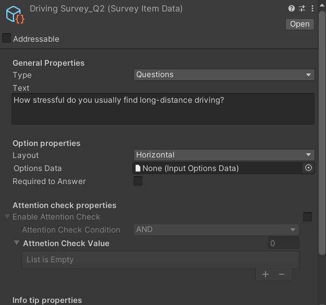Click the General Properties heading
The width and height of the screenshot is (326, 305).
pyautogui.click(x=49, y=63)
